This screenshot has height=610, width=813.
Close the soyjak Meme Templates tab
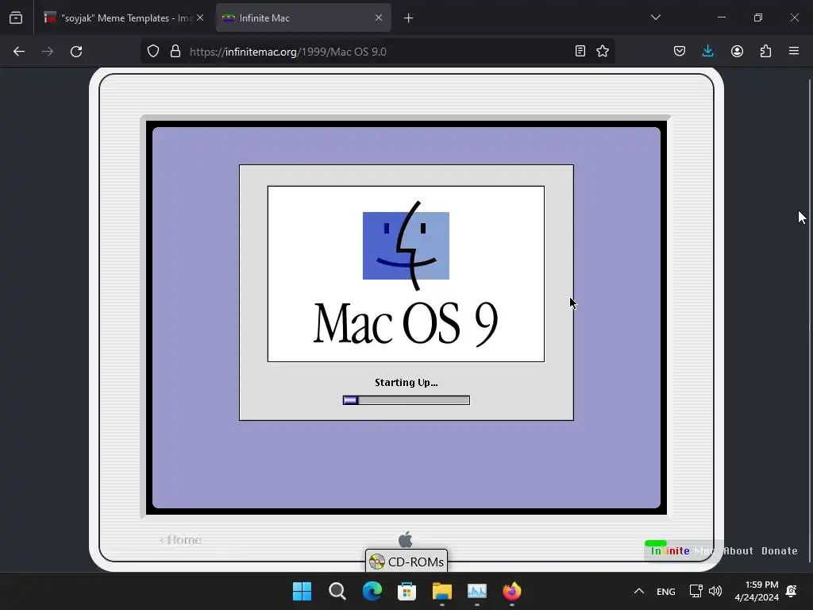click(x=200, y=17)
